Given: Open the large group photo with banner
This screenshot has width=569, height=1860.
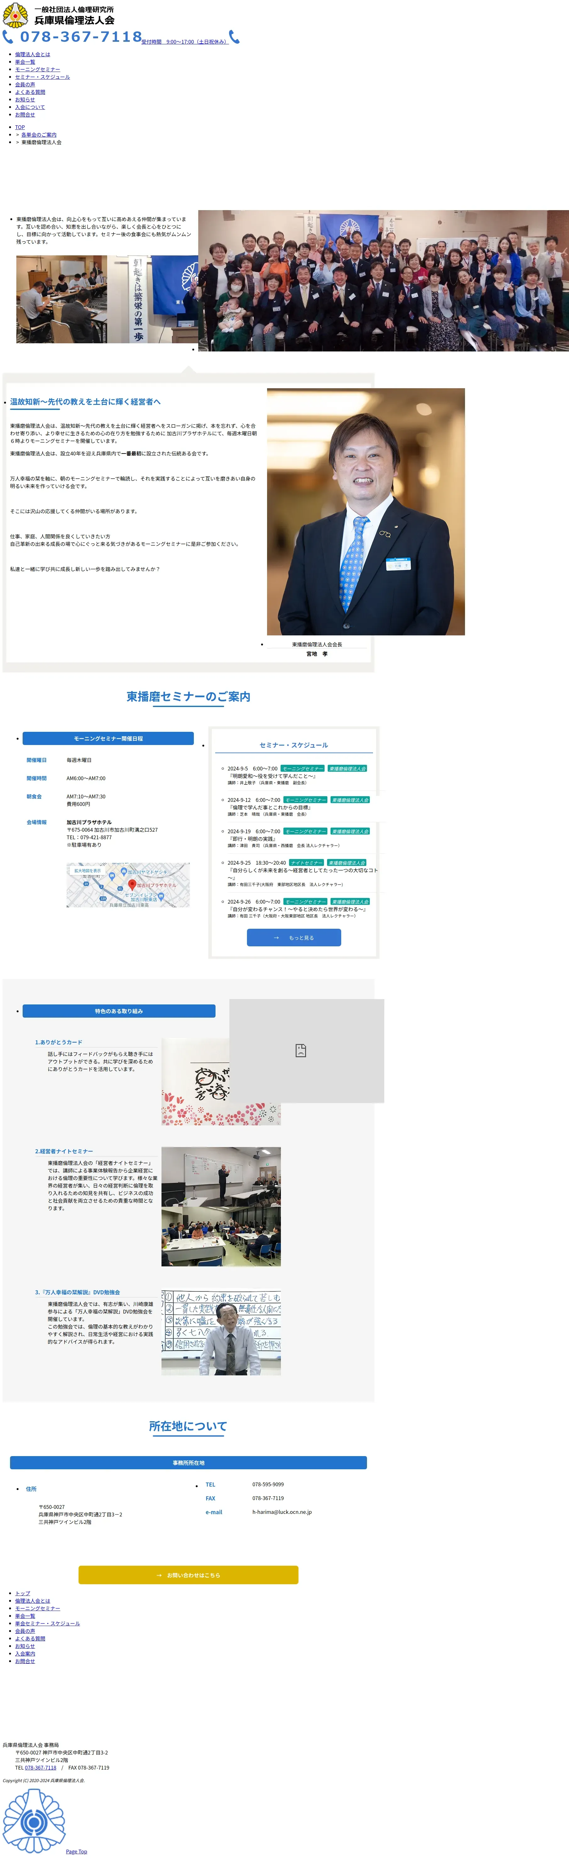Looking at the screenshot, I should click(x=383, y=281).
